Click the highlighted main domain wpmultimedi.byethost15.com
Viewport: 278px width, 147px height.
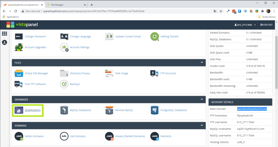(252, 109)
